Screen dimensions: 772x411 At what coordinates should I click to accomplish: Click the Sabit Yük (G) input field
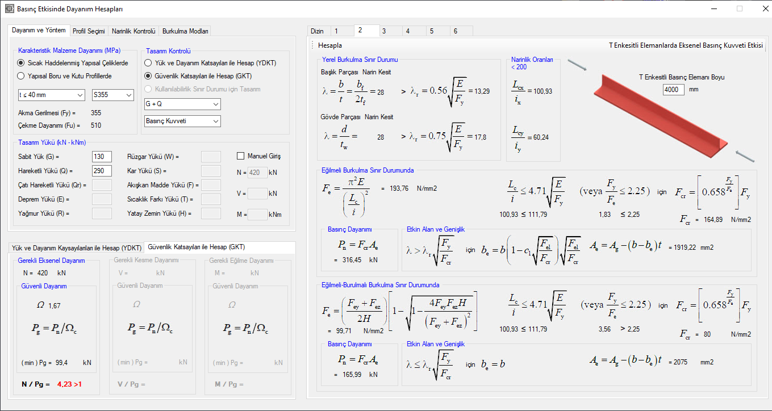click(x=102, y=157)
